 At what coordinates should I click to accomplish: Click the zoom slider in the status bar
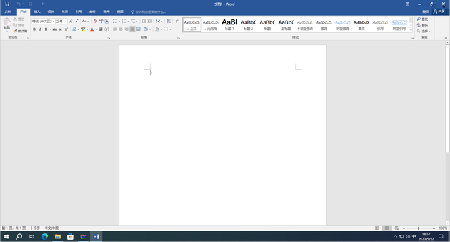419,228
